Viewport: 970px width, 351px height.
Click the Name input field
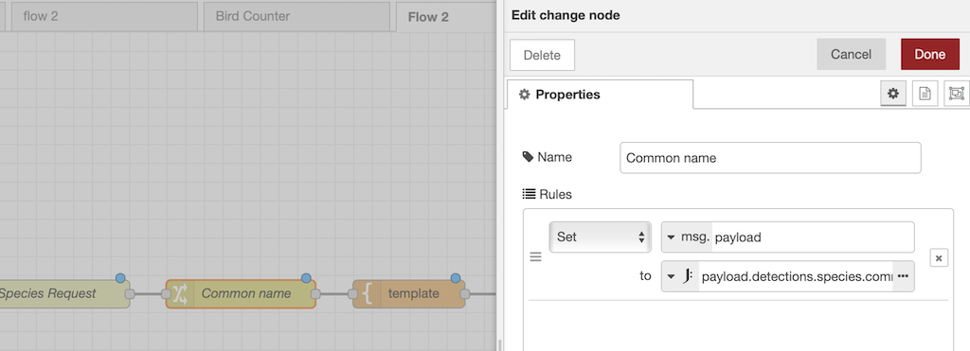[770, 158]
